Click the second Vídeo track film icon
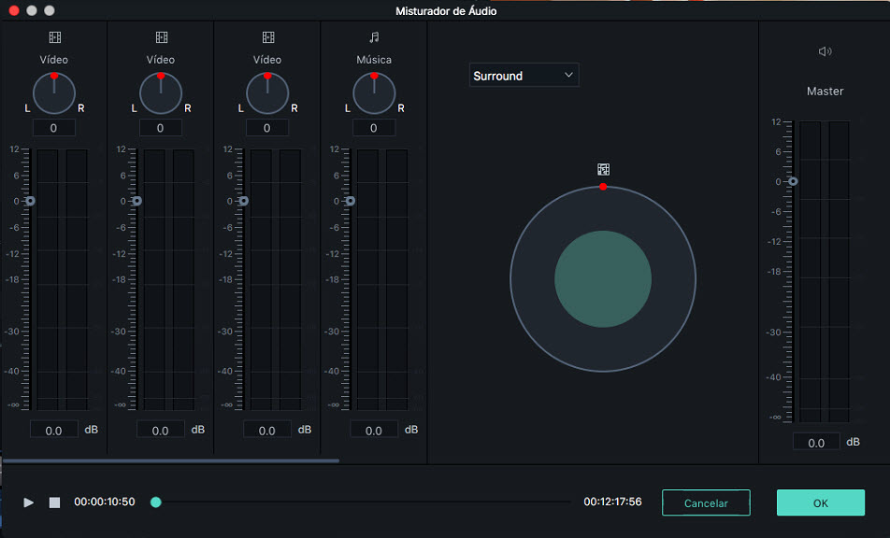Screen dimensions: 890x538 pyautogui.click(x=161, y=37)
